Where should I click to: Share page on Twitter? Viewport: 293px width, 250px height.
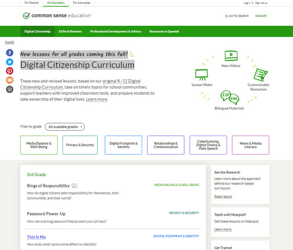coord(10,62)
